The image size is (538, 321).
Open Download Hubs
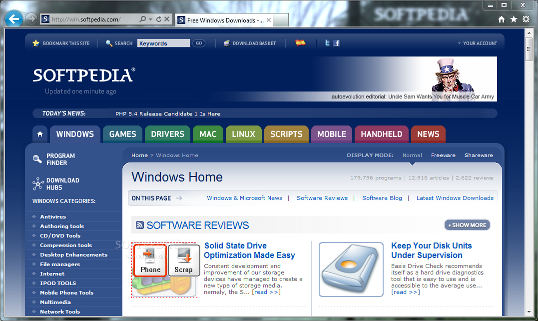(x=56, y=184)
